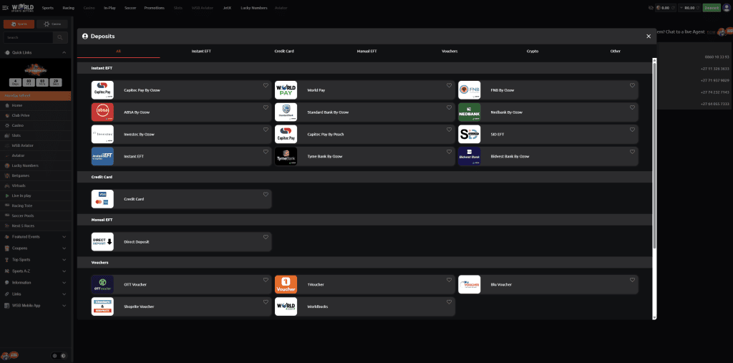Open the R0.00 balance dropdown

689,8
